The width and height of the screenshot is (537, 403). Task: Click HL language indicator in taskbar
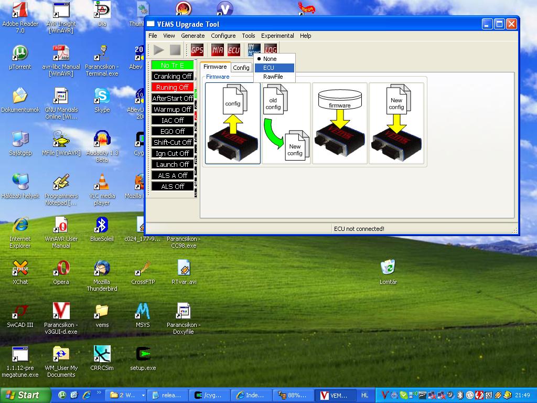[x=364, y=396]
